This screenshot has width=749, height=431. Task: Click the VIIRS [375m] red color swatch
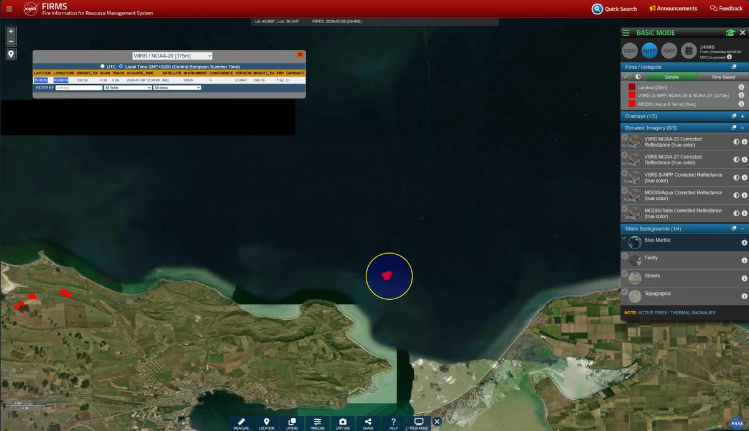[x=632, y=95]
